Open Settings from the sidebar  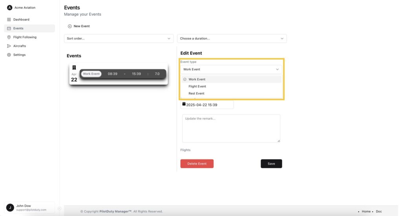(29, 55)
